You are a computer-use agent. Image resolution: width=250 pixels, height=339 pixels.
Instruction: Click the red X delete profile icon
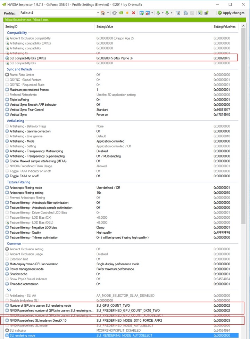(x=133, y=13)
